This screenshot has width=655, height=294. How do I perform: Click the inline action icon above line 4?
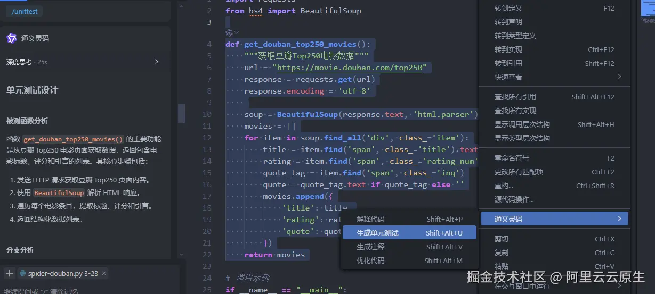tap(229, 32)
